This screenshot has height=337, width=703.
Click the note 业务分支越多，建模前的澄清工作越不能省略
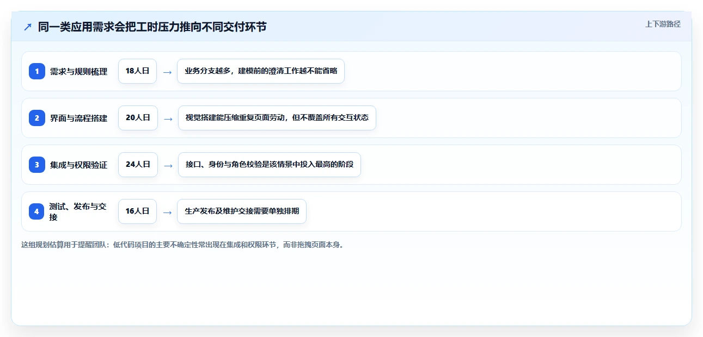[x=261, y=71]
